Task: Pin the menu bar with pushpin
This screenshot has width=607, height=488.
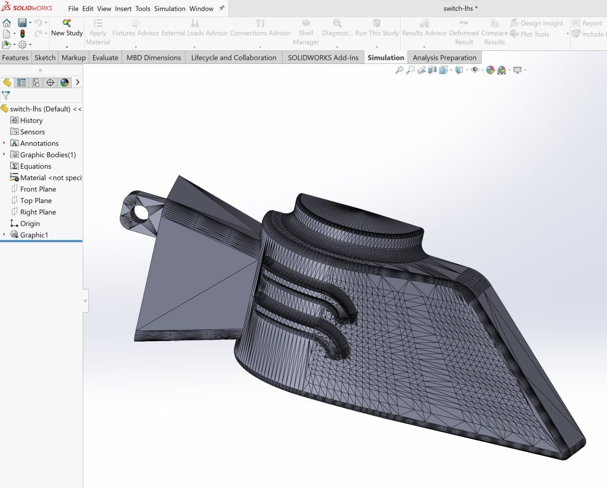Action: pos(222,8)
